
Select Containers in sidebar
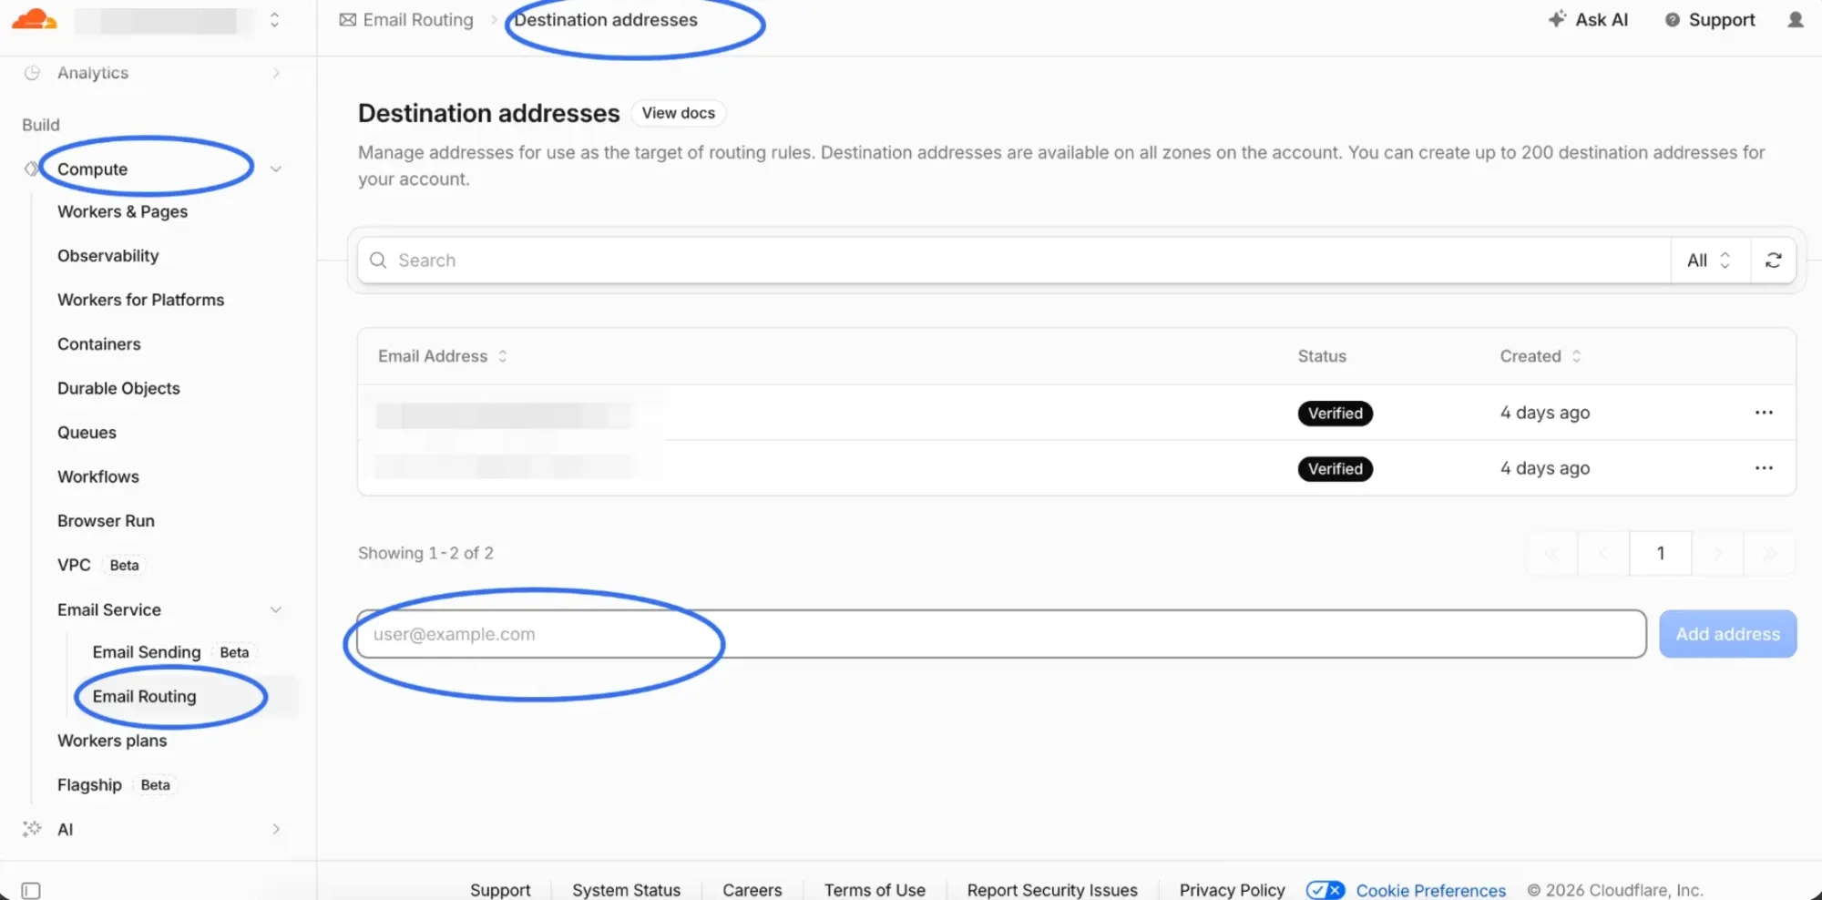tap(98, 344)
